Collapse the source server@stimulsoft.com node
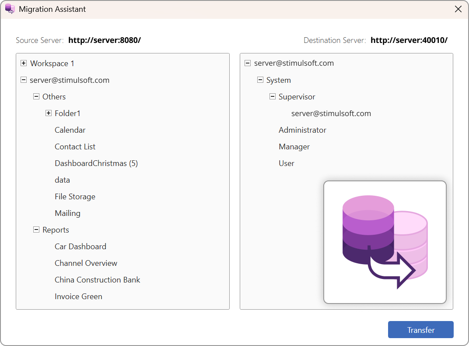 [24, 80]
